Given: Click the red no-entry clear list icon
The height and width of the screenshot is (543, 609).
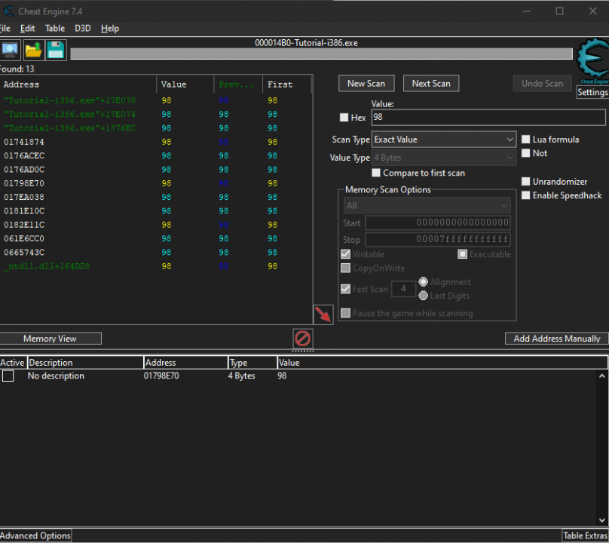Looking at the screenshot, I should 302,339.
